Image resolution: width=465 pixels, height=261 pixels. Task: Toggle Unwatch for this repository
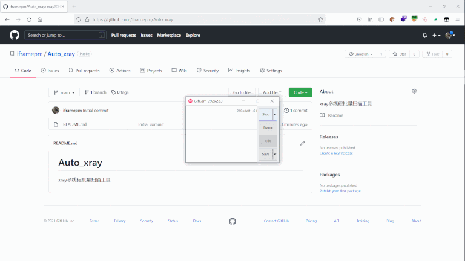click(360, 54)
